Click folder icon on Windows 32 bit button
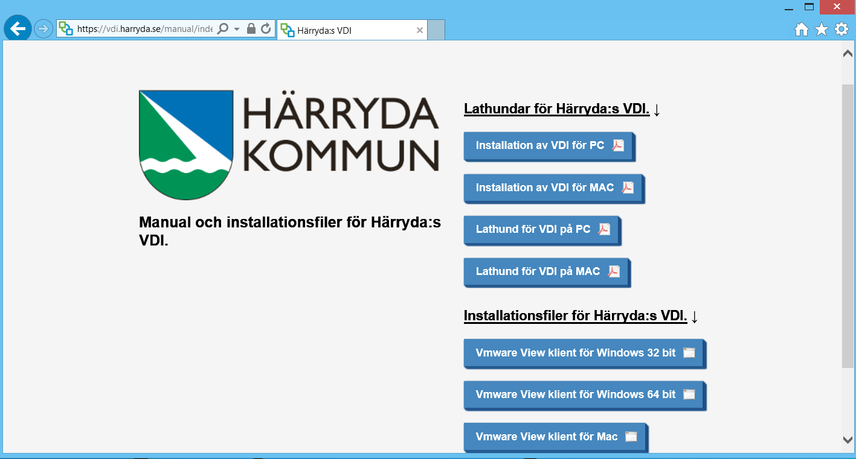 pyautogui.click(x=689, y=353)
